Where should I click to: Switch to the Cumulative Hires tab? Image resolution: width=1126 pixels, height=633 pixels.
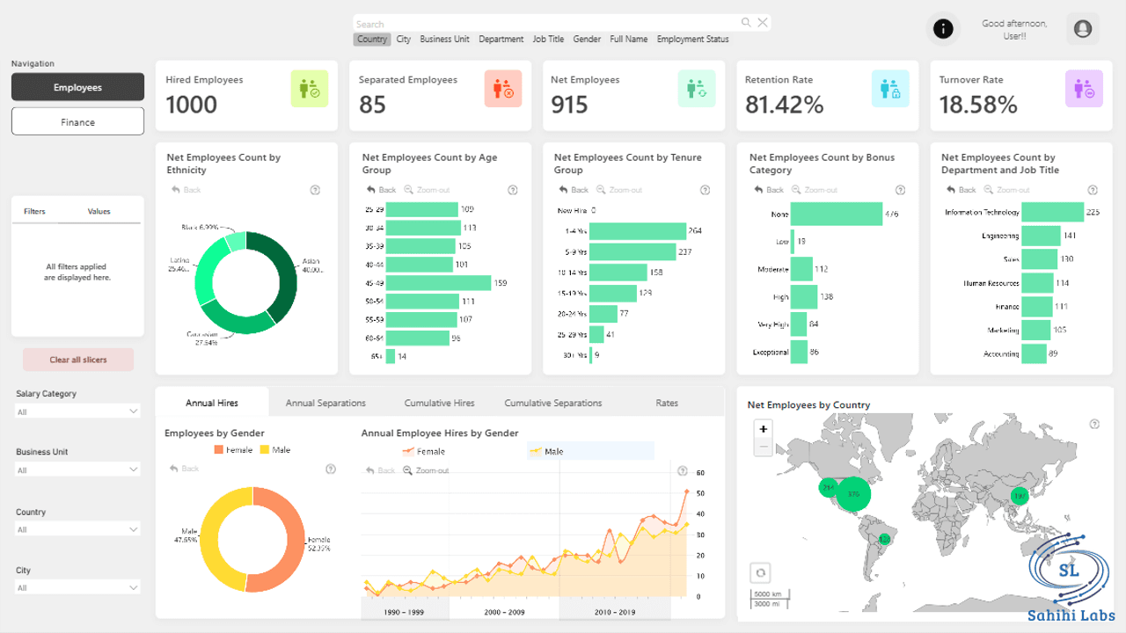439,403
